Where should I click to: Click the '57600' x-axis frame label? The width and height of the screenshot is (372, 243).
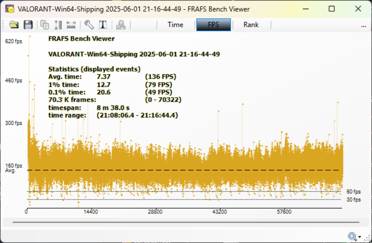(x=284, y=212)
